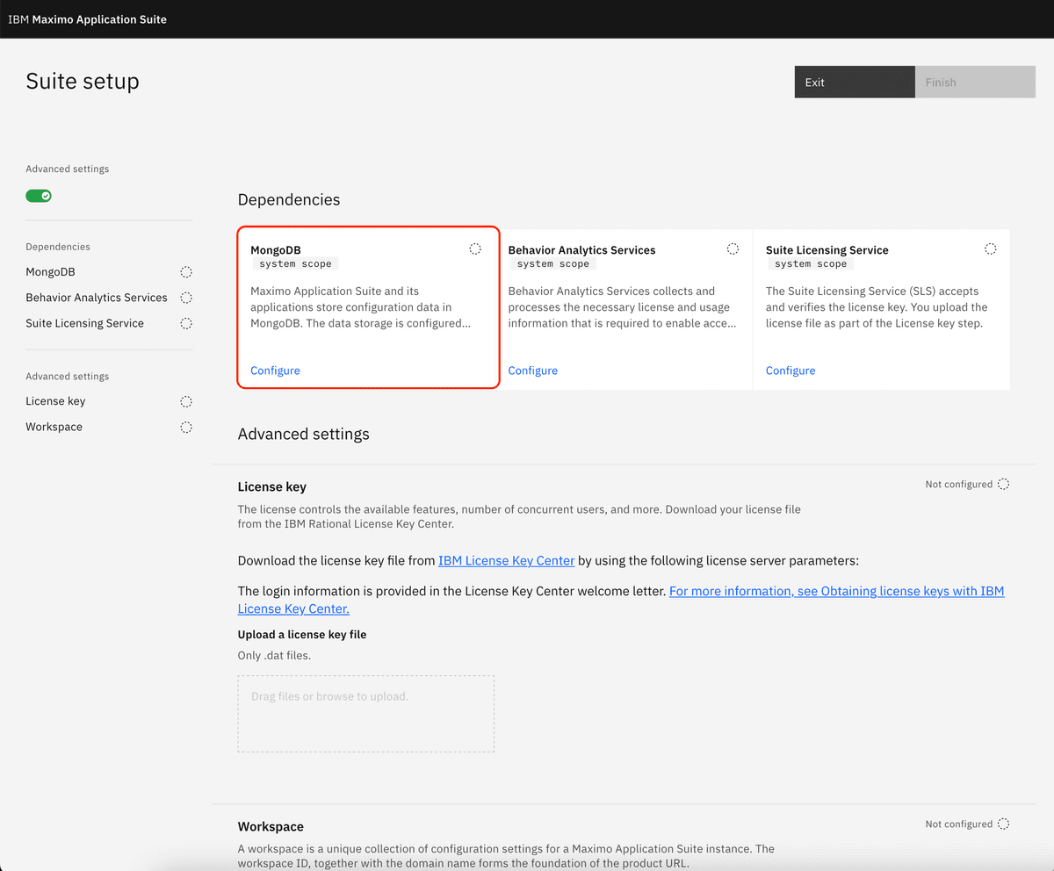1054x871 pixels.
Task: Click the status spinner on the Behavior Analytics Services card
Action: tap(733, 248)
